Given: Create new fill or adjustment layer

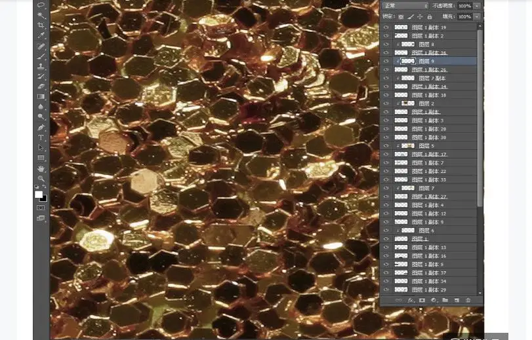Looking at the screenshot, I should (x=434, y=300).
